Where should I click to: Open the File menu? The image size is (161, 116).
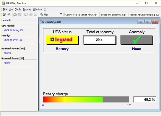pos(5,9)
